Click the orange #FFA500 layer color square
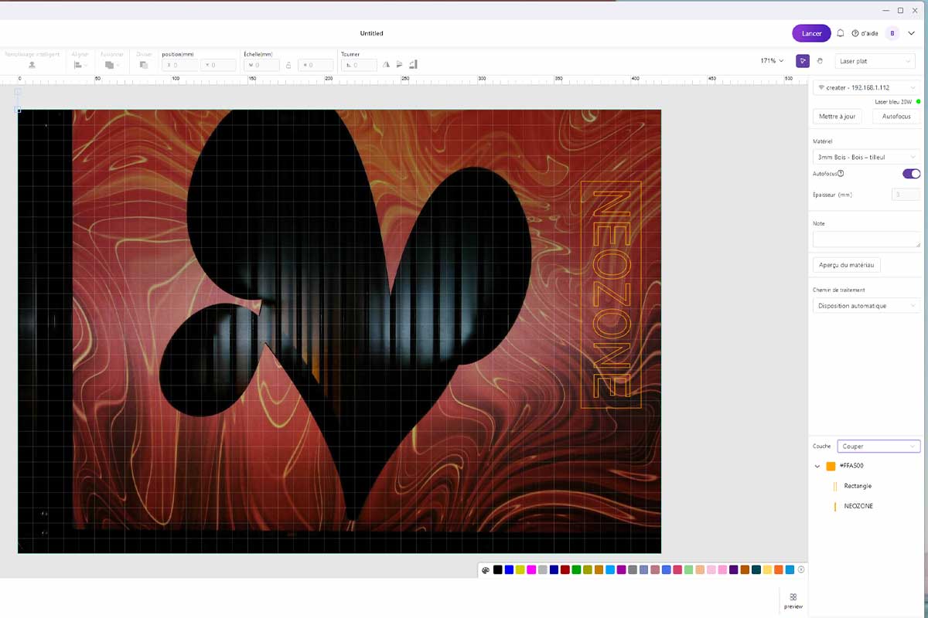 click(x=831, y=467)
